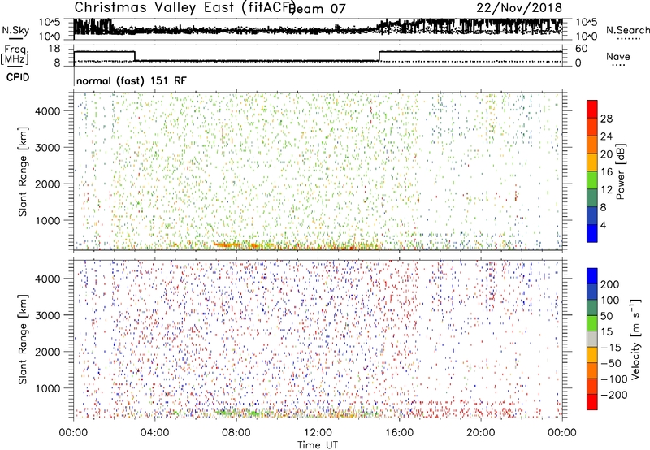Click the date "22/Nov/2018"
The height and width of the screenshot is (450, 650).
point(519,8)
